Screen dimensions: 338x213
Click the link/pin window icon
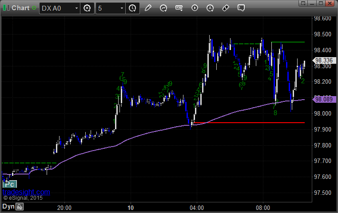tap(226, 8)
